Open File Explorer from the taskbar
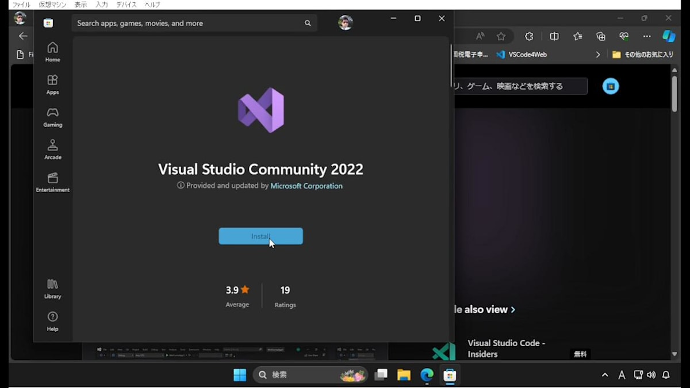This screenshot has height=388, width=690. click(404, 375)
